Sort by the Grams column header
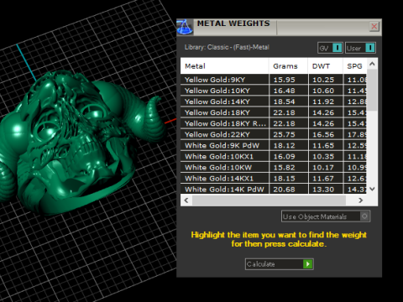The height and width of the screenshot is (302, 403). 288,66
